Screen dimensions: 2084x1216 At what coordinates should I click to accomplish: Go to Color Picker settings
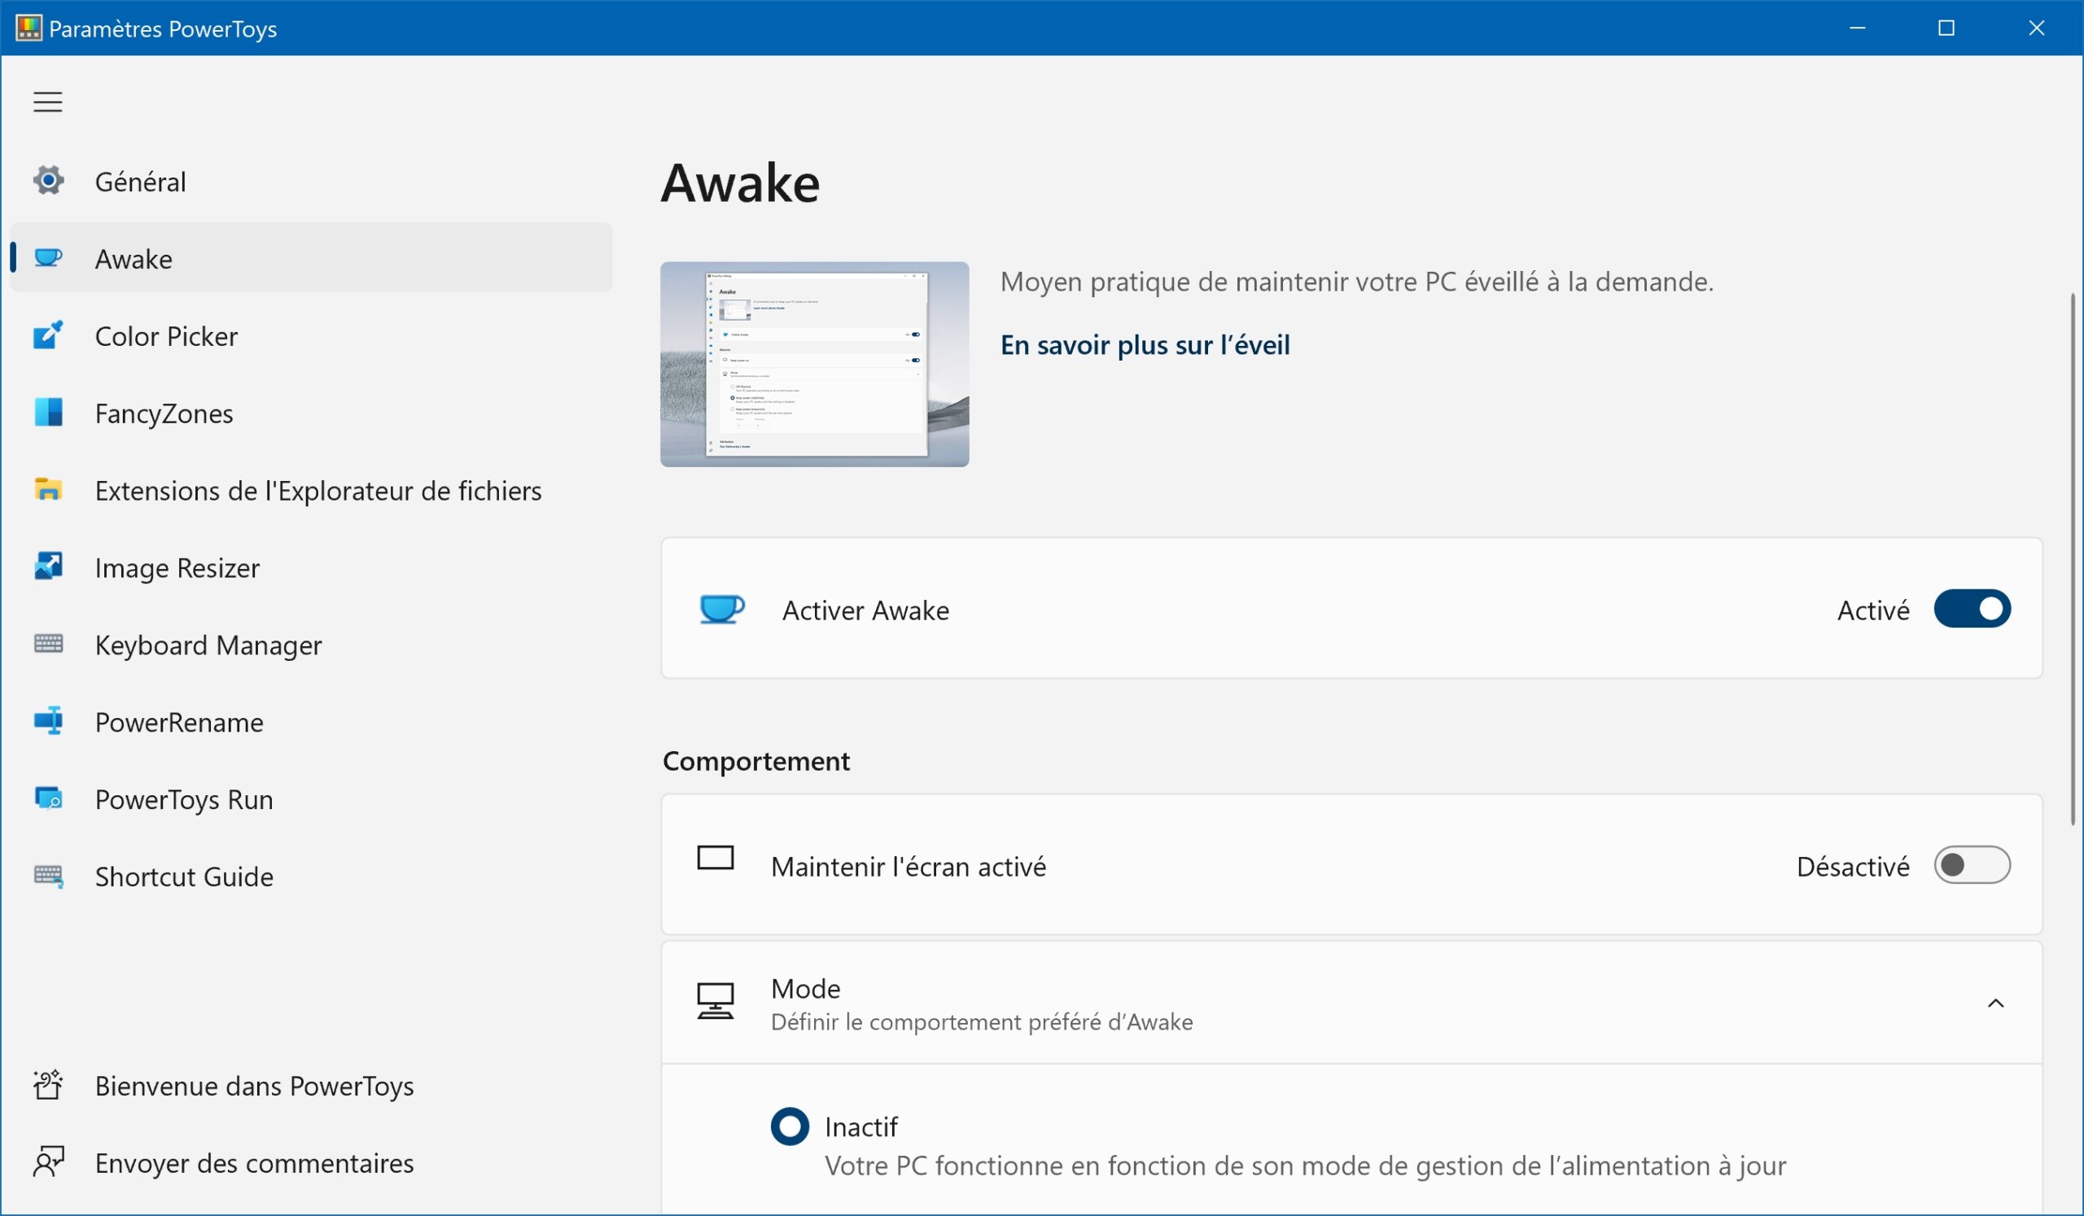click(311, 335)
